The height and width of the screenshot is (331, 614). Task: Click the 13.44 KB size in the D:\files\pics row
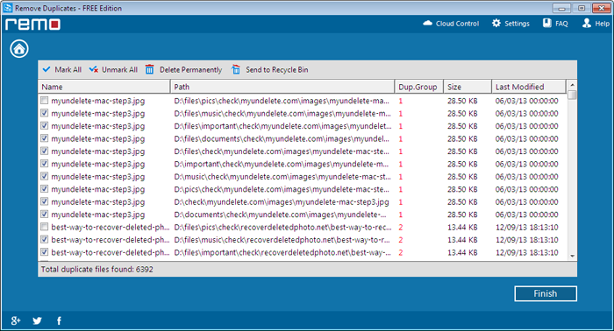click(x=462, y=227)
